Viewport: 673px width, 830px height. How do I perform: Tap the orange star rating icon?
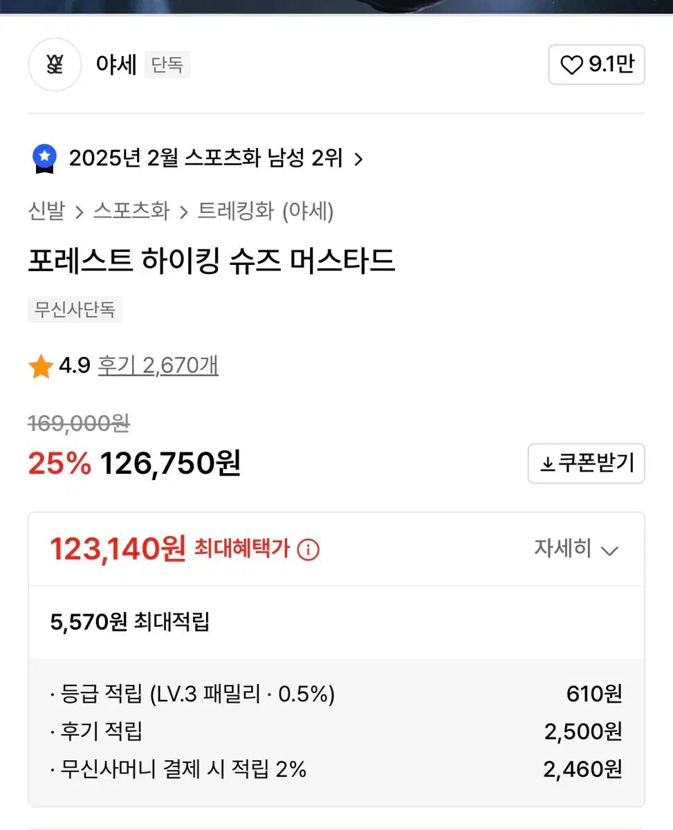pos(41,367)
